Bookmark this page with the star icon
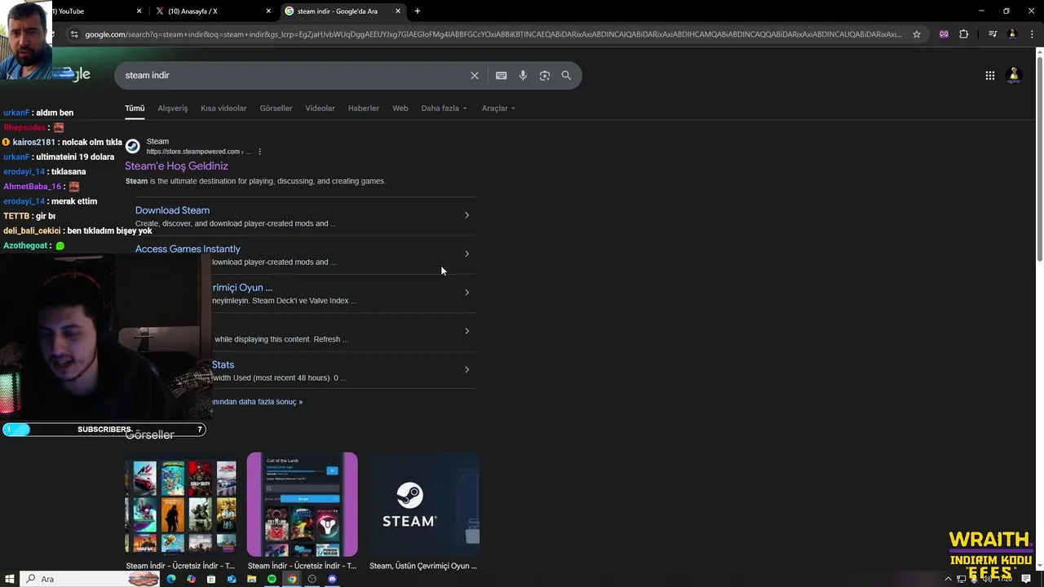Image resolution: width=1044 pixels, height=587 pixels. pyautogui.click(x=917, y=34)
